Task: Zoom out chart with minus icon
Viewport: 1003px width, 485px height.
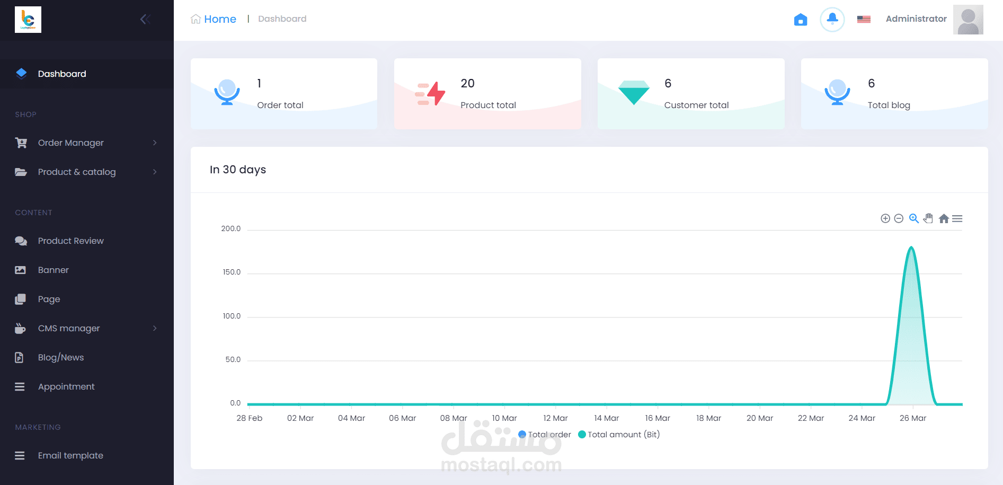Action: click(x=899, y=218)
